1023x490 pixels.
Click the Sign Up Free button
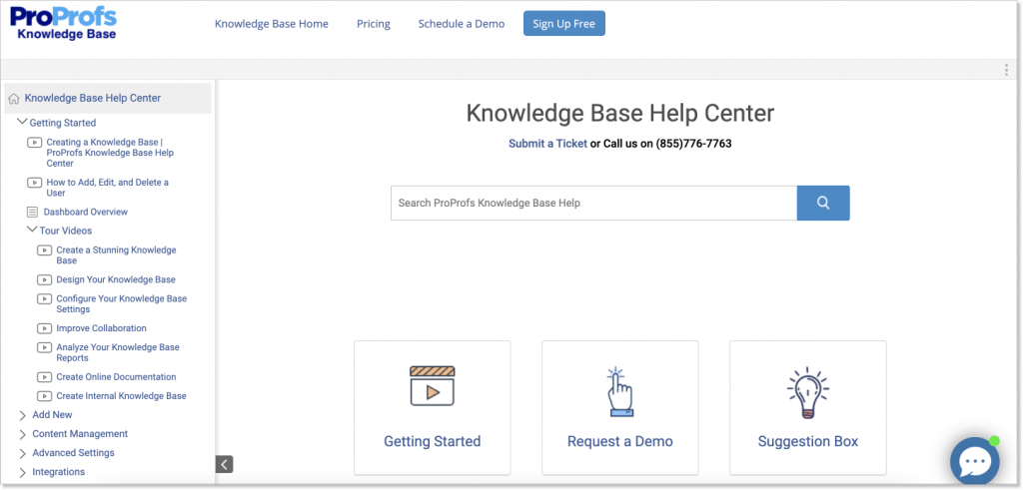563,24
